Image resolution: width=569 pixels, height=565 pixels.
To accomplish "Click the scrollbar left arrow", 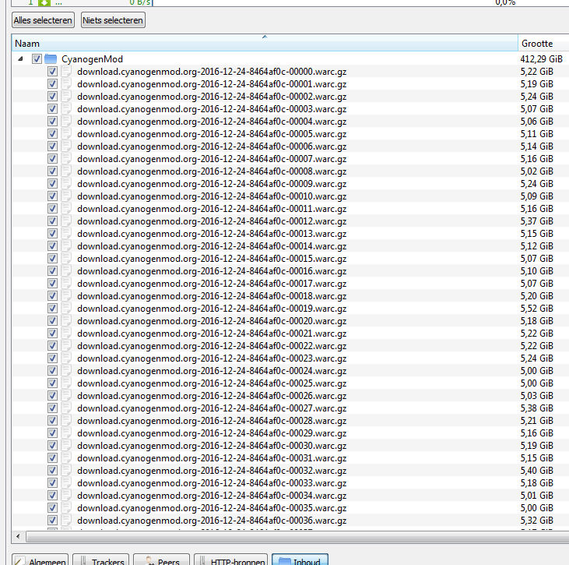I will coord(18,536).
